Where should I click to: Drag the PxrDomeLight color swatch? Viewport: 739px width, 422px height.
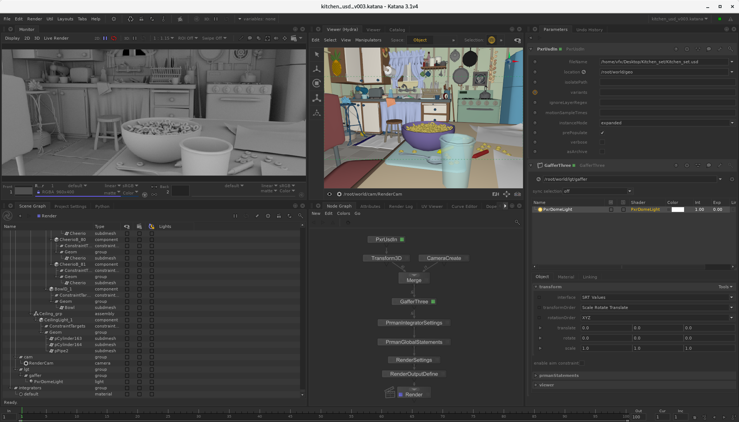(680, 209)
